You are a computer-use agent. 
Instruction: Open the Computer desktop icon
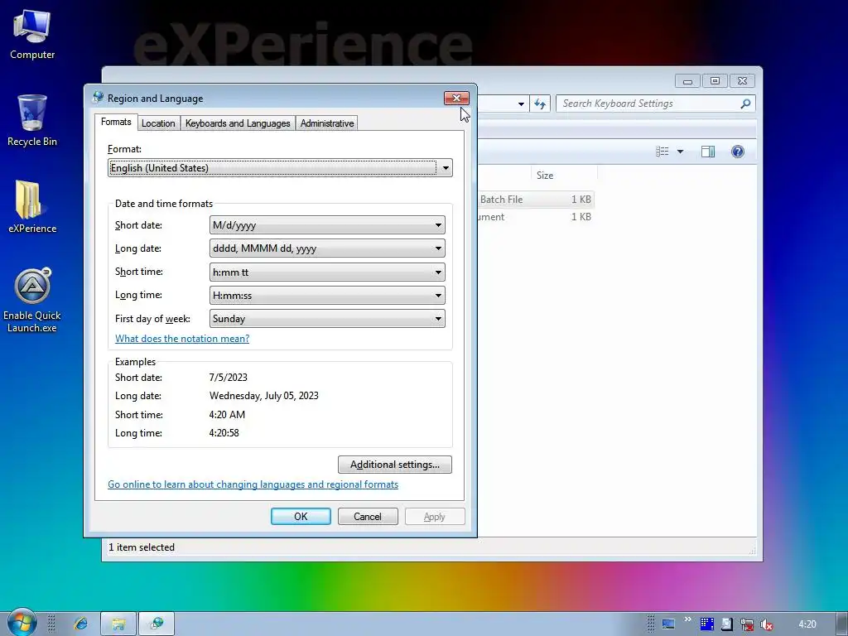click(x=32, y=35)
